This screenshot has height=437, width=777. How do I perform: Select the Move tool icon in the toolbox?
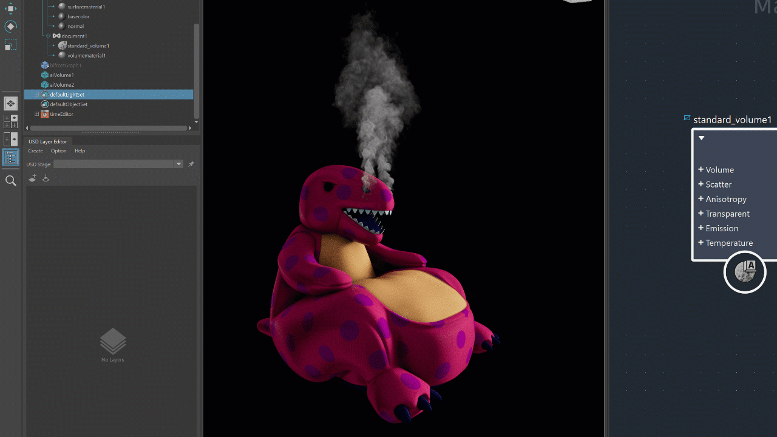click(10, 8)
